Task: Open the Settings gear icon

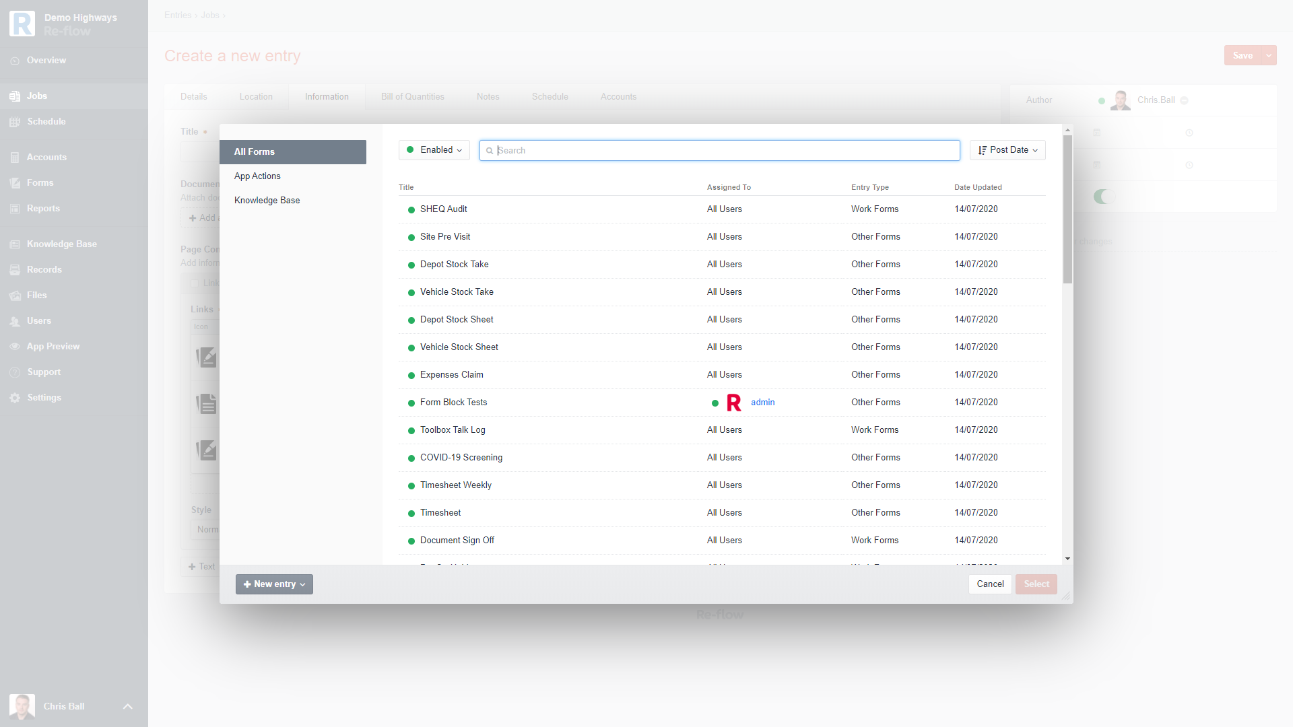Action: (x=15, y=398)
